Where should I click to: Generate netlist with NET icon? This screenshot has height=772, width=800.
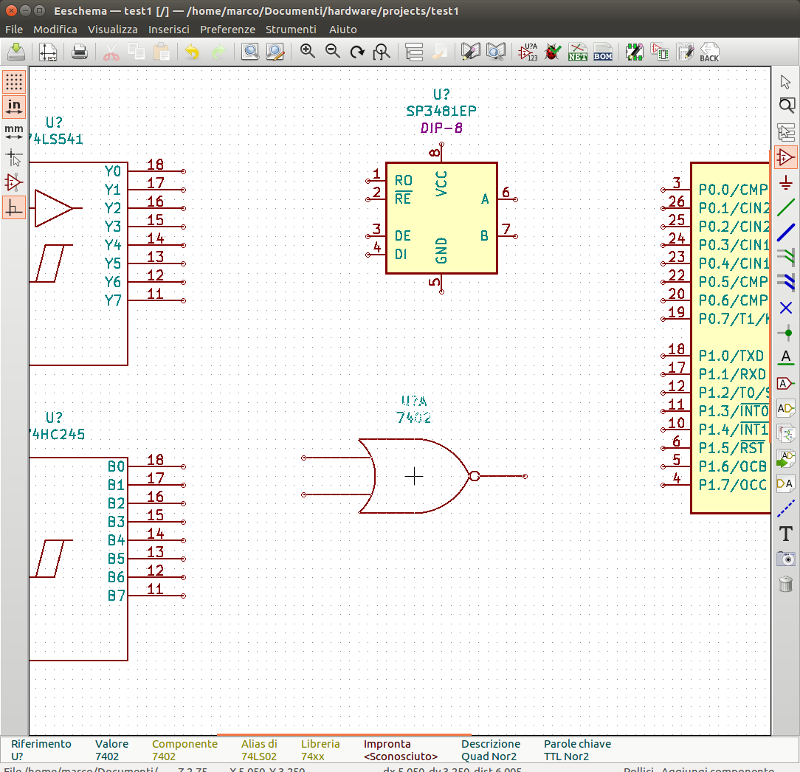pos(578,52)
